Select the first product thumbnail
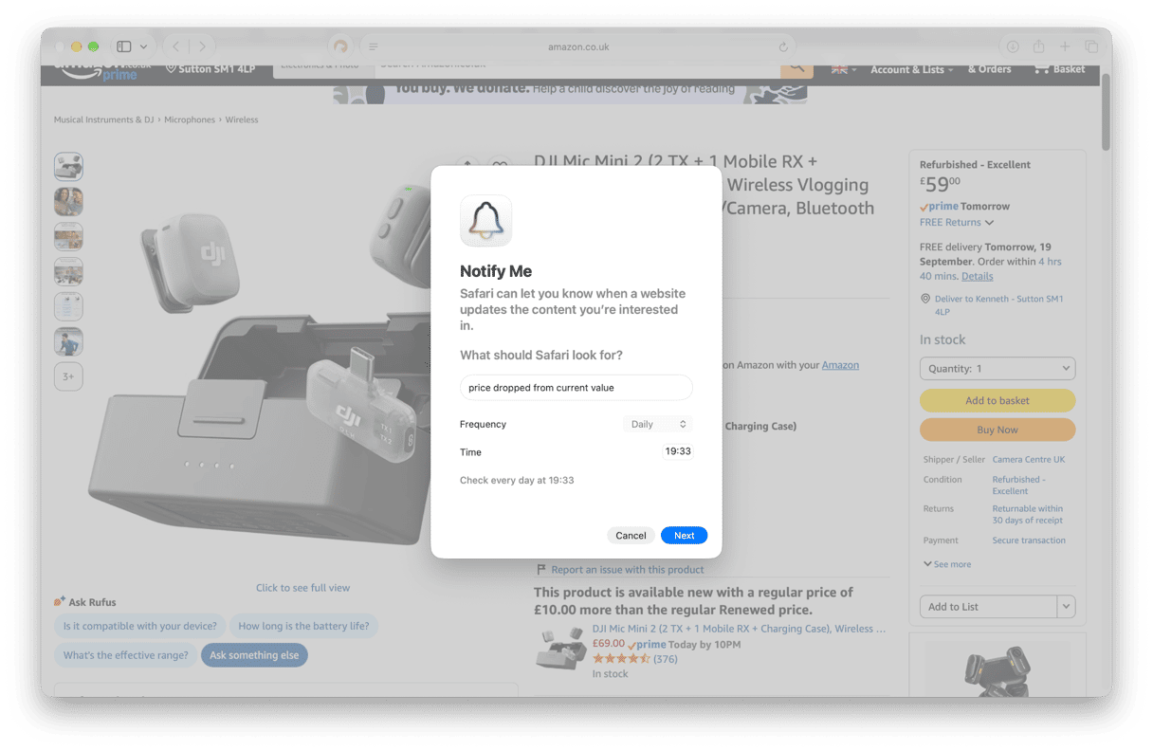This screenshot has height=751, width=1153. pos(68,166)
